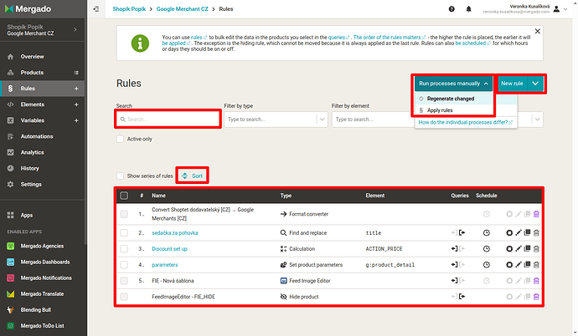Screen dimensions: 578x336
Task: Tick the select-all checkbox in table header
Action: [x=124, y=196]
